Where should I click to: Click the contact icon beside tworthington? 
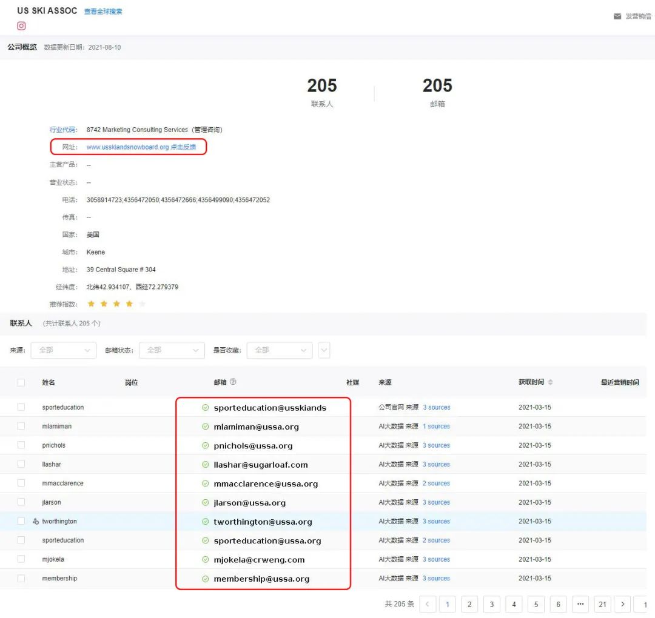(36, 521)
